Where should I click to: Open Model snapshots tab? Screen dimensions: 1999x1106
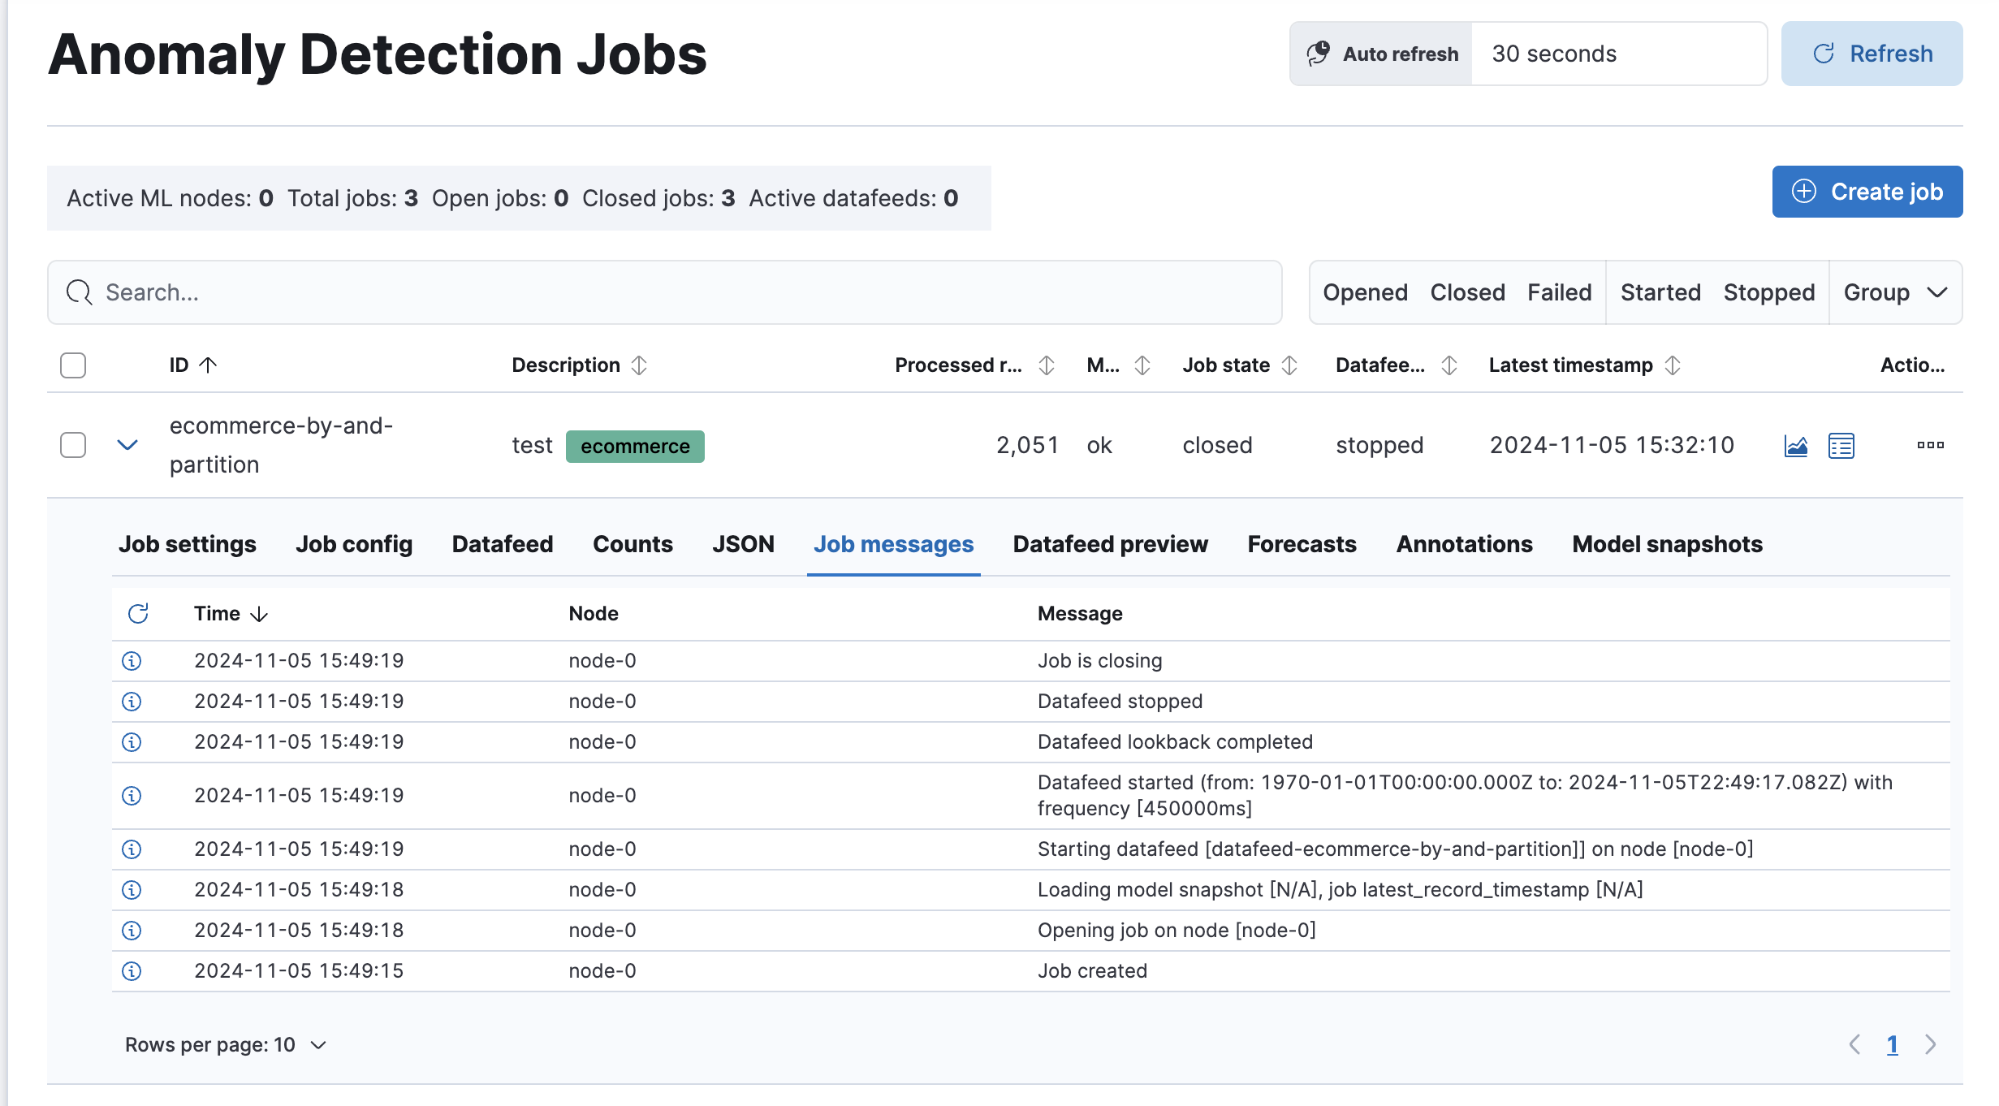click(x=1667, y=544)
